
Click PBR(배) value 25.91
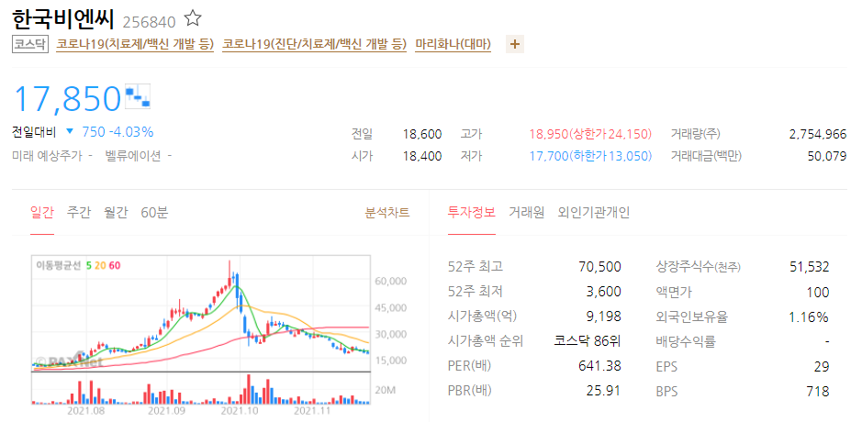pyautogui.click(x=604, y=391)
